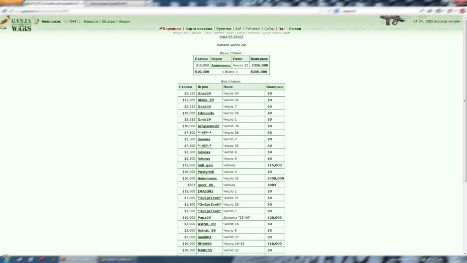Open the ЯНА666 player link

tap(204, 243)
